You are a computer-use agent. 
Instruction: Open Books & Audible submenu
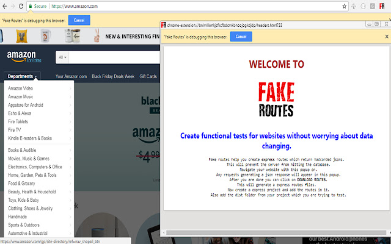tap(39, 150)
